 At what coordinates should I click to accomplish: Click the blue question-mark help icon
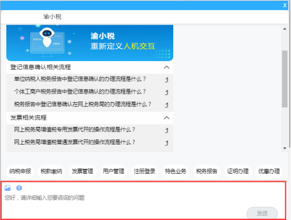tap(19, 188)
